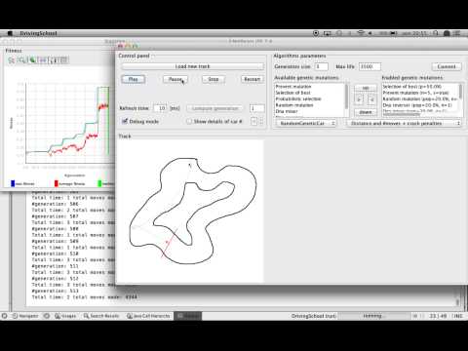Click the enabled mutations horizontal scrollbar

(403, 114)
